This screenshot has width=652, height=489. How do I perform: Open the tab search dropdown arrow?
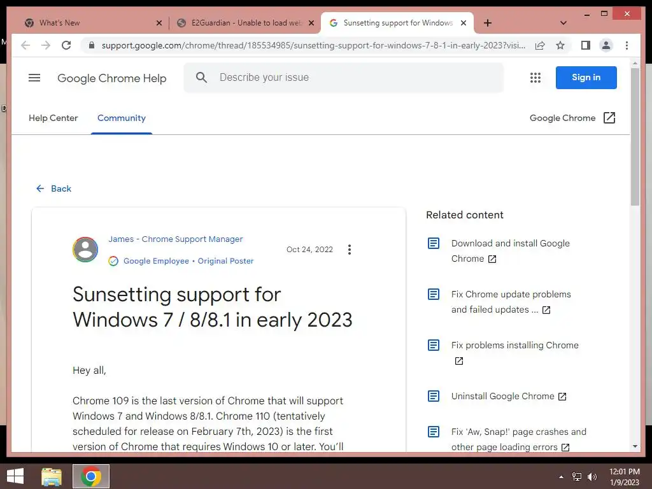(563, 23)
